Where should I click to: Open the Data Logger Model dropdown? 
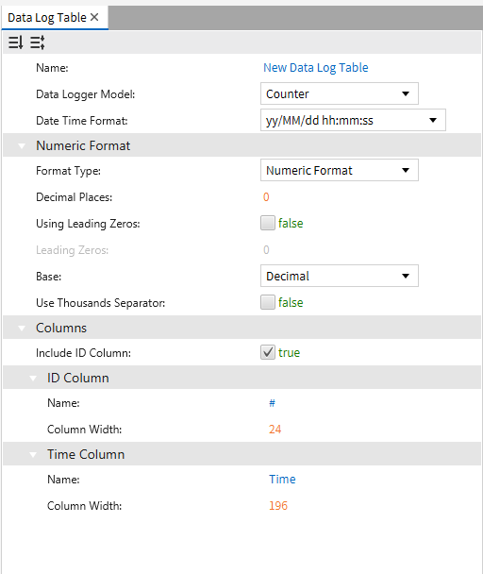tap(340, 93)
